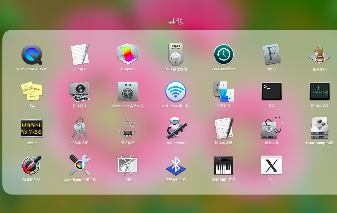Open the 便笺 sticky notes app
Viewport: 337px width, 213px height.
[x=32, y=91]
